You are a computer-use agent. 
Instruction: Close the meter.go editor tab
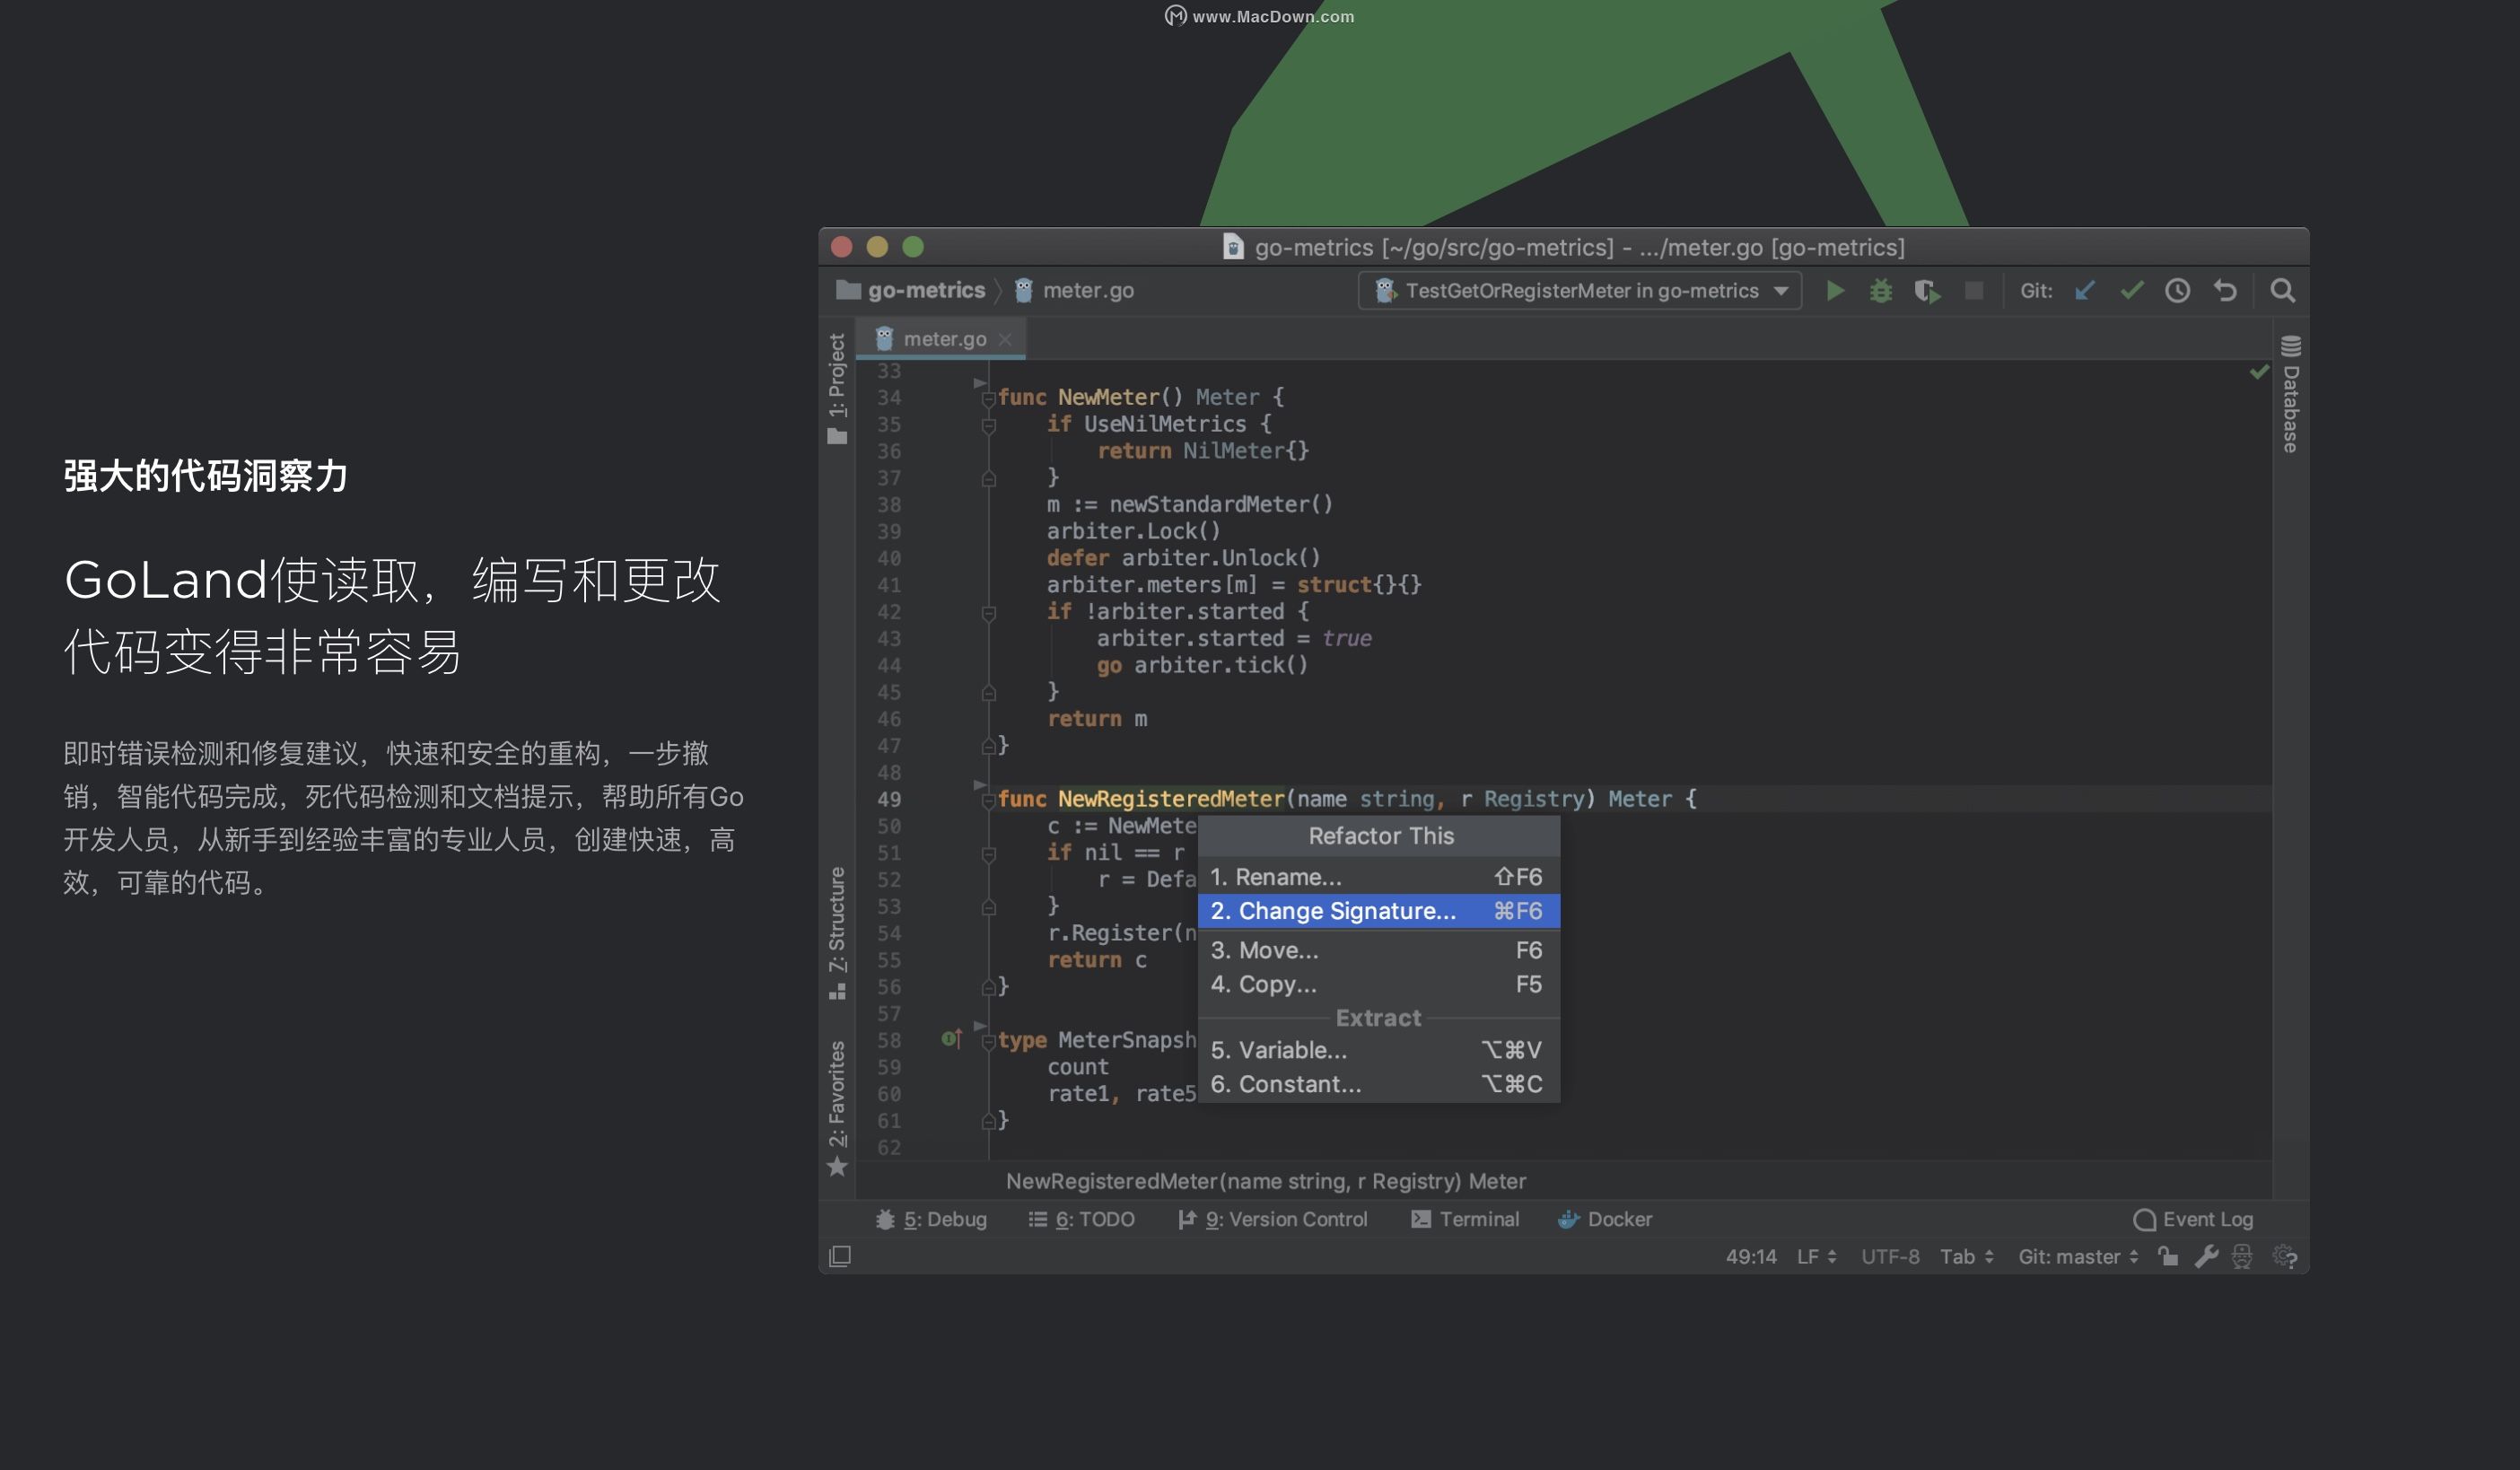1005,340
